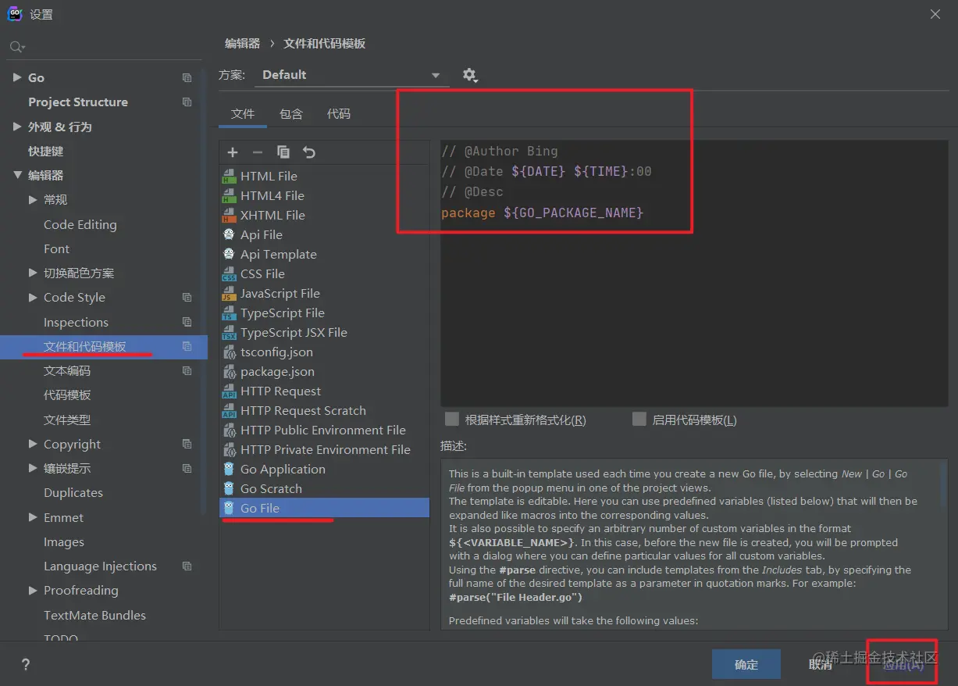The width and height of the screenshot is (958, 686).
Task: Click the tsconfig.json template icon
Action: pos(229,352)
